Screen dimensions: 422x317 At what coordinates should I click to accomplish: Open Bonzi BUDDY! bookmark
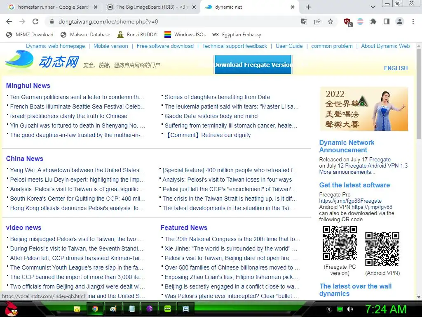pos(138,35)
